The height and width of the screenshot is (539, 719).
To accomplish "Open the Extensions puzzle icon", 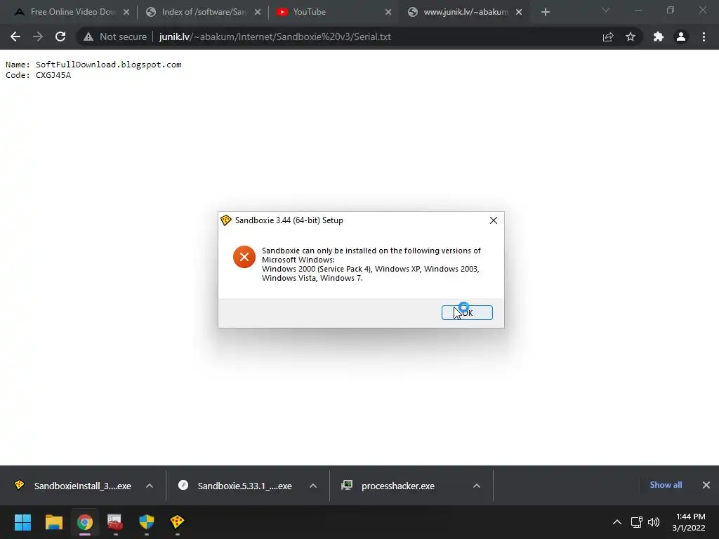I will coord(659,36).
